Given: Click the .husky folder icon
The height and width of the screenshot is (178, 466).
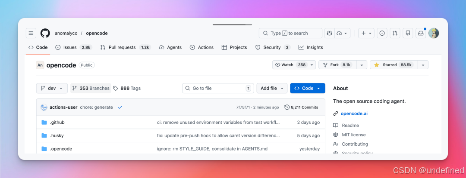Looking at the screenshot, I should 44,135.
